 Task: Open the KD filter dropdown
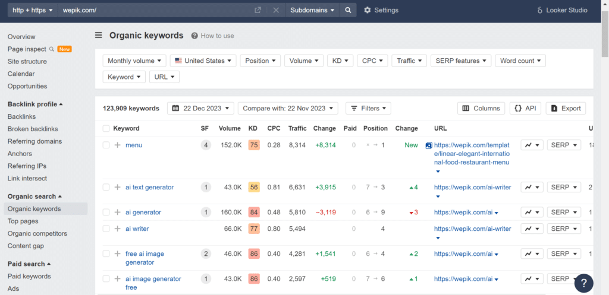tap(340, 61)
